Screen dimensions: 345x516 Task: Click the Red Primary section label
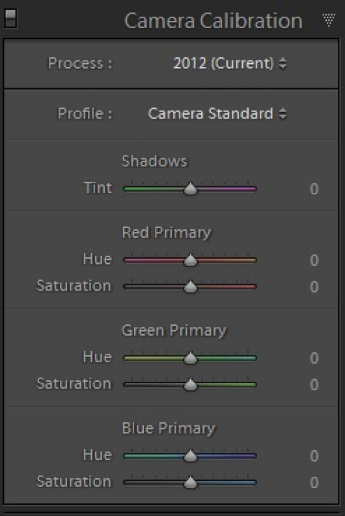coord(167,233)
